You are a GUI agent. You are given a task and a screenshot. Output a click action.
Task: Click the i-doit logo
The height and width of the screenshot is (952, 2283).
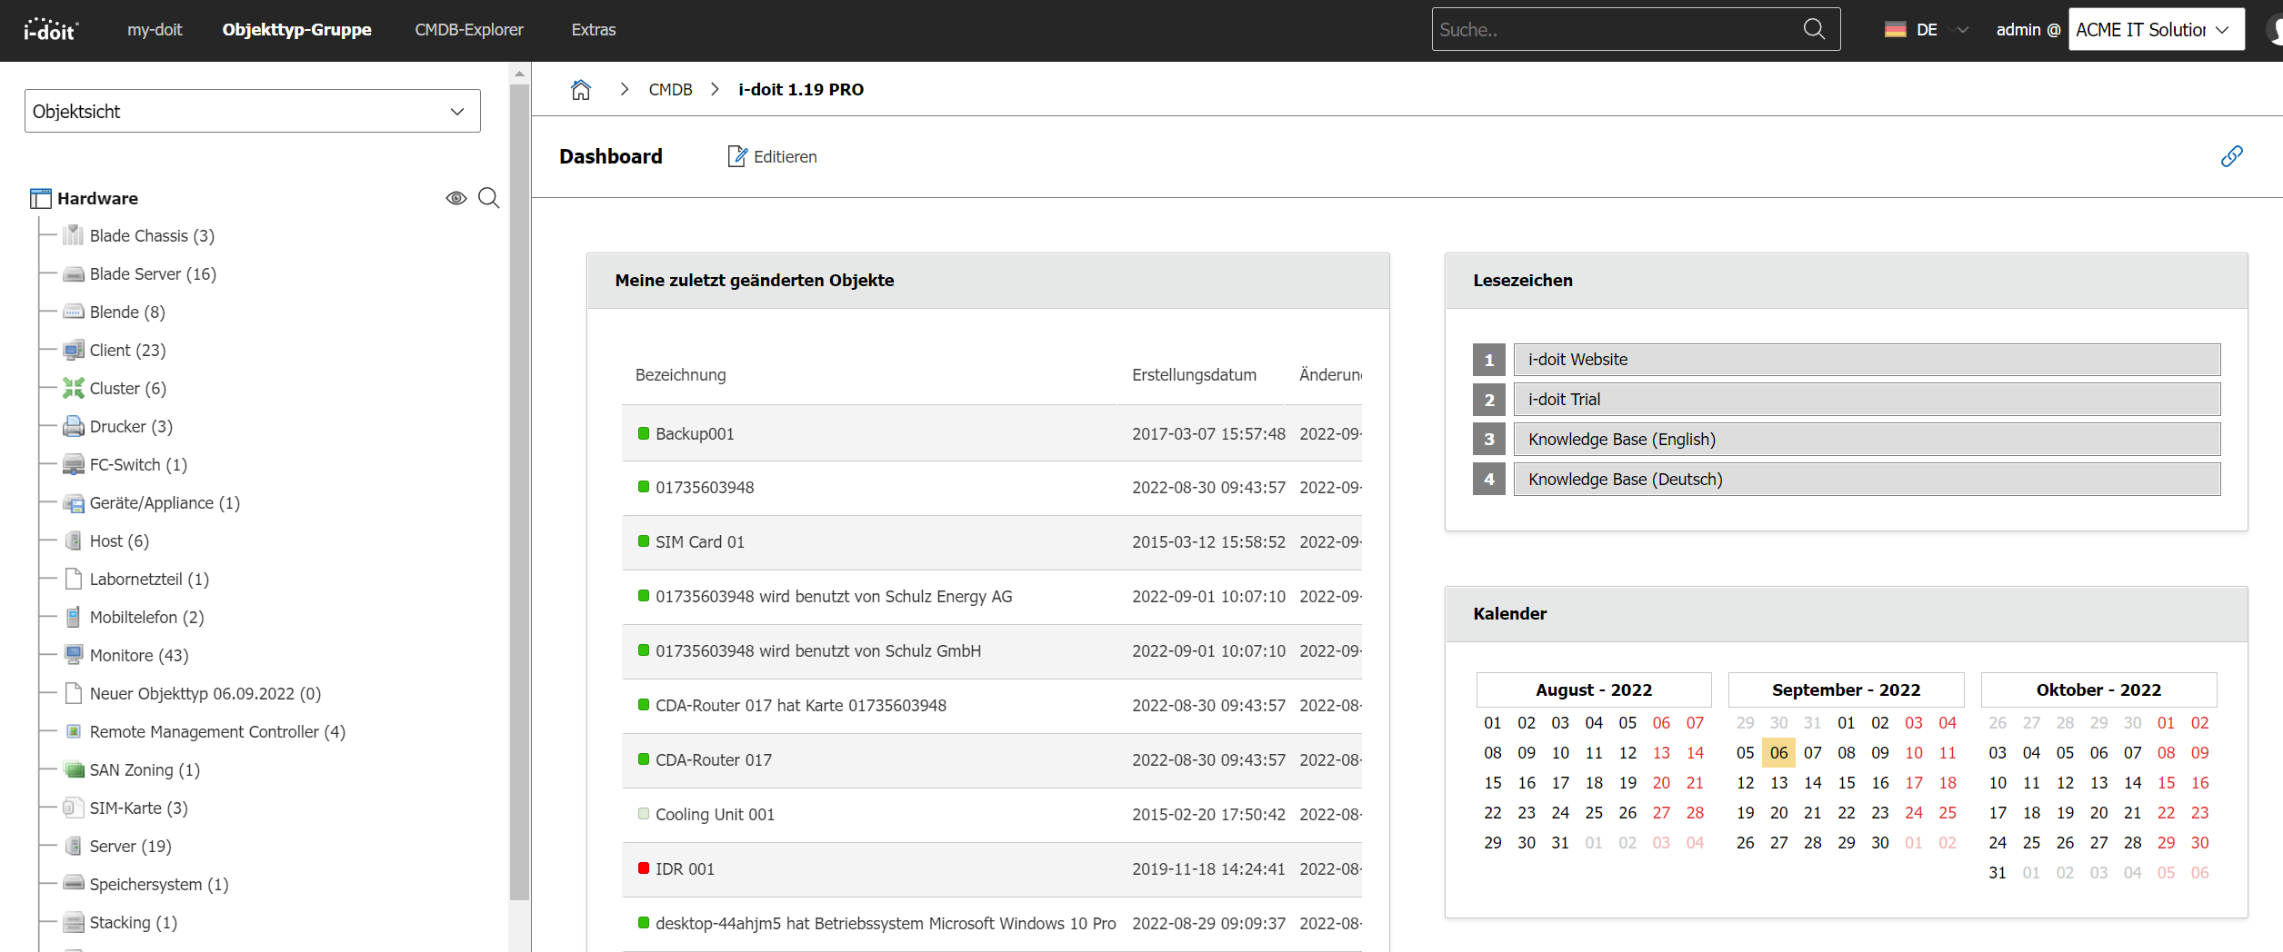[51, 29]
